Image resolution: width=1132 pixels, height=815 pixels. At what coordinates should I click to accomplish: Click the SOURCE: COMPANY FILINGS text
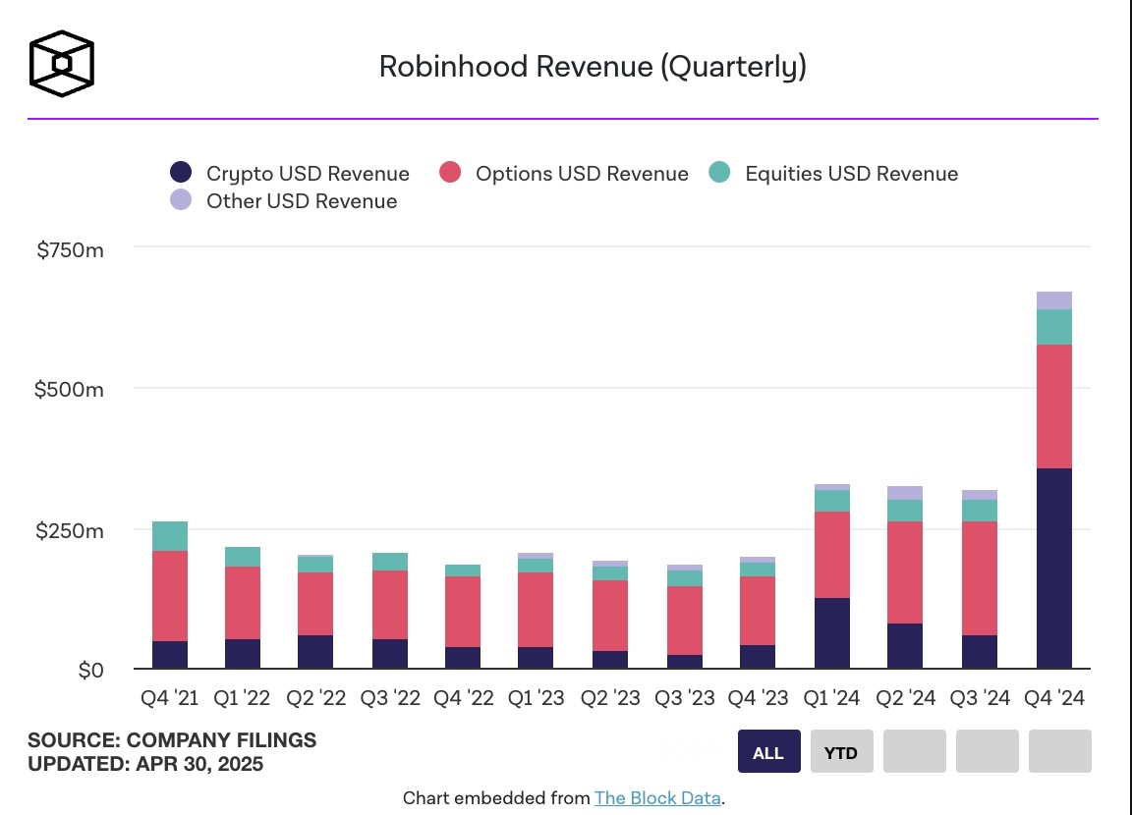point(172,740)
